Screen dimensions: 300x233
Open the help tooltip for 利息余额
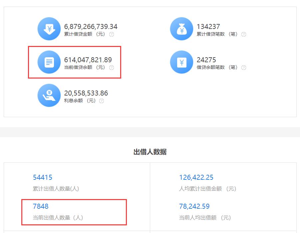tap(102, 101)
